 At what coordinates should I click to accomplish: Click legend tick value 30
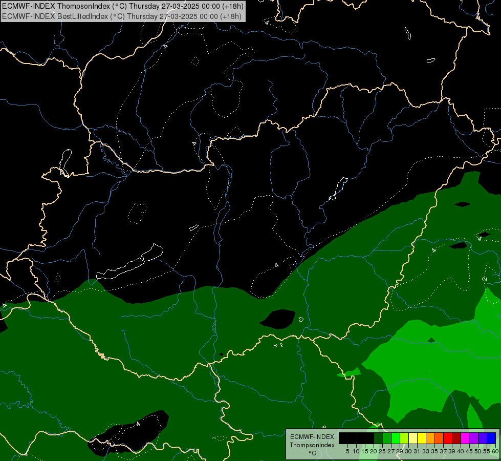click(x=408, y=451)
